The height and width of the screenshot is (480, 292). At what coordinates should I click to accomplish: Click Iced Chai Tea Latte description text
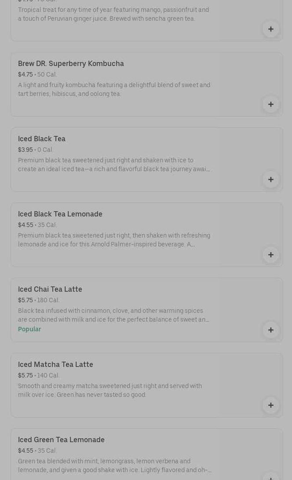click(114, 315)
